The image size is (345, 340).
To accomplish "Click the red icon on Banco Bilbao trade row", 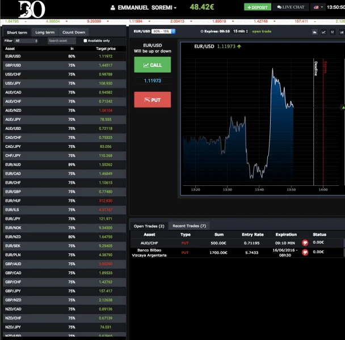I will [x=305, y=252].
